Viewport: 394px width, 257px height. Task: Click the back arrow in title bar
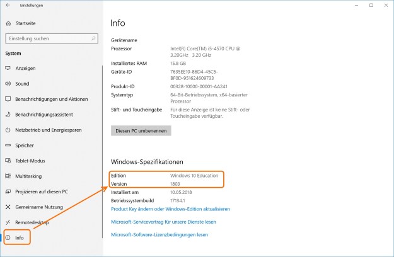[8, 5]
